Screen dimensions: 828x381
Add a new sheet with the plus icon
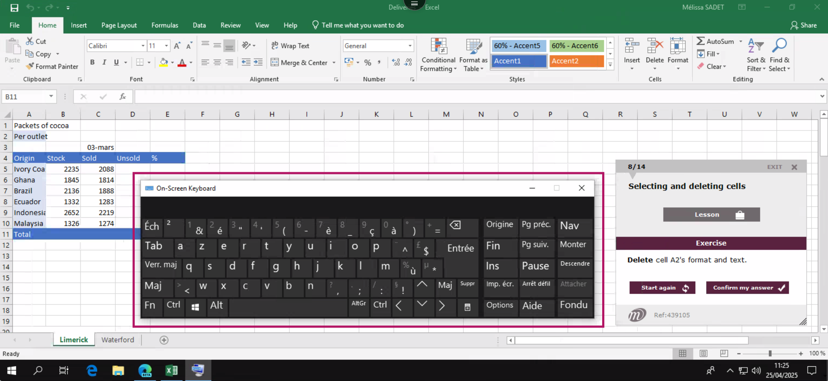pos(164,340)
